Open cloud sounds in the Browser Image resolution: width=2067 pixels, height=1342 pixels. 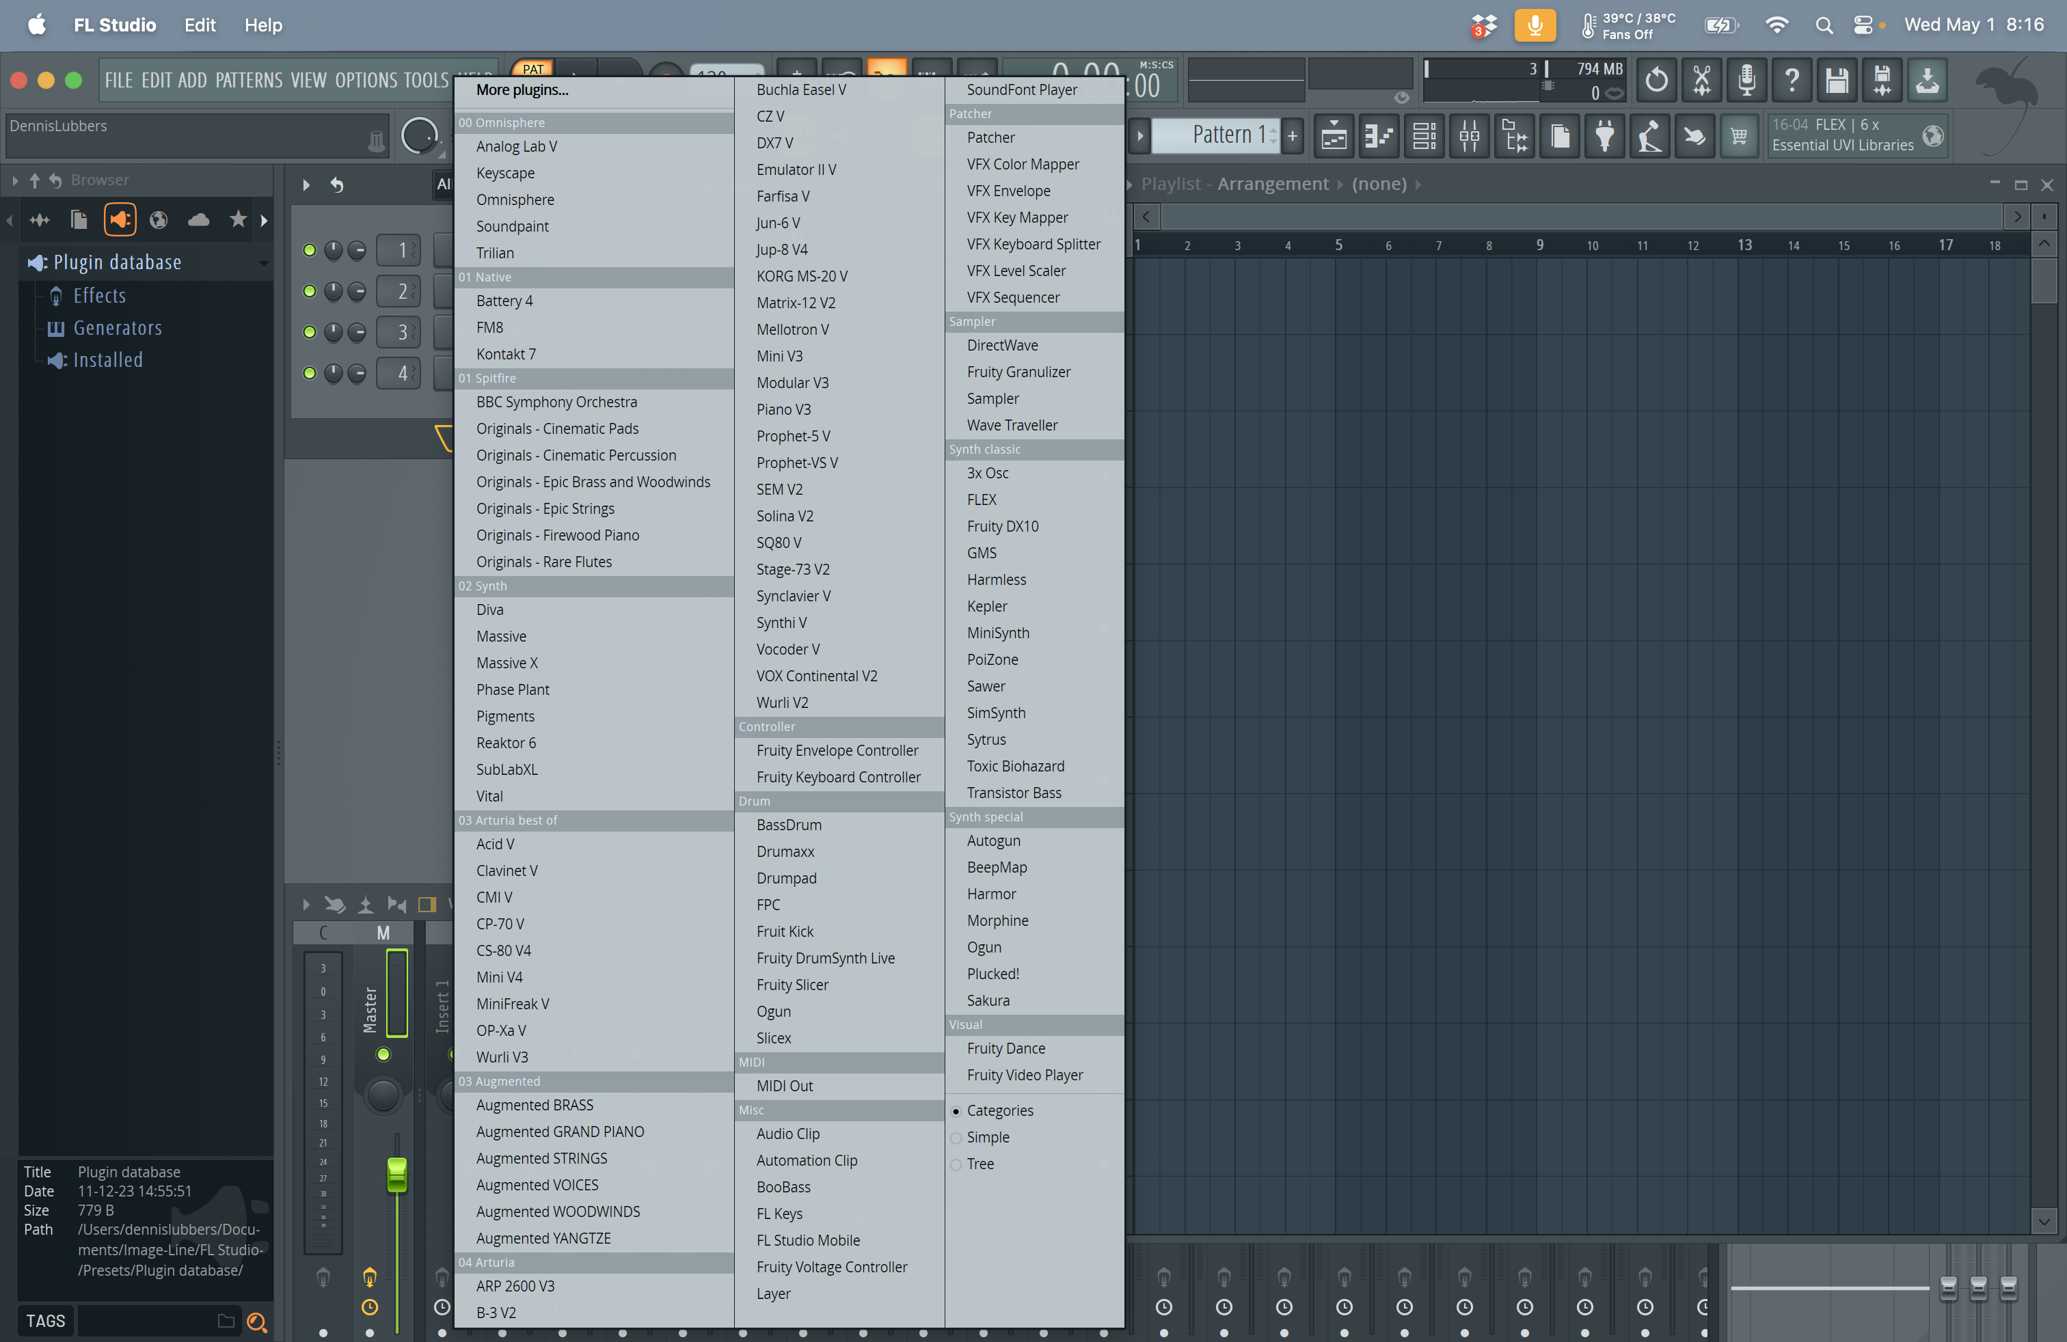pyautogui.click(x=198, y=219)
